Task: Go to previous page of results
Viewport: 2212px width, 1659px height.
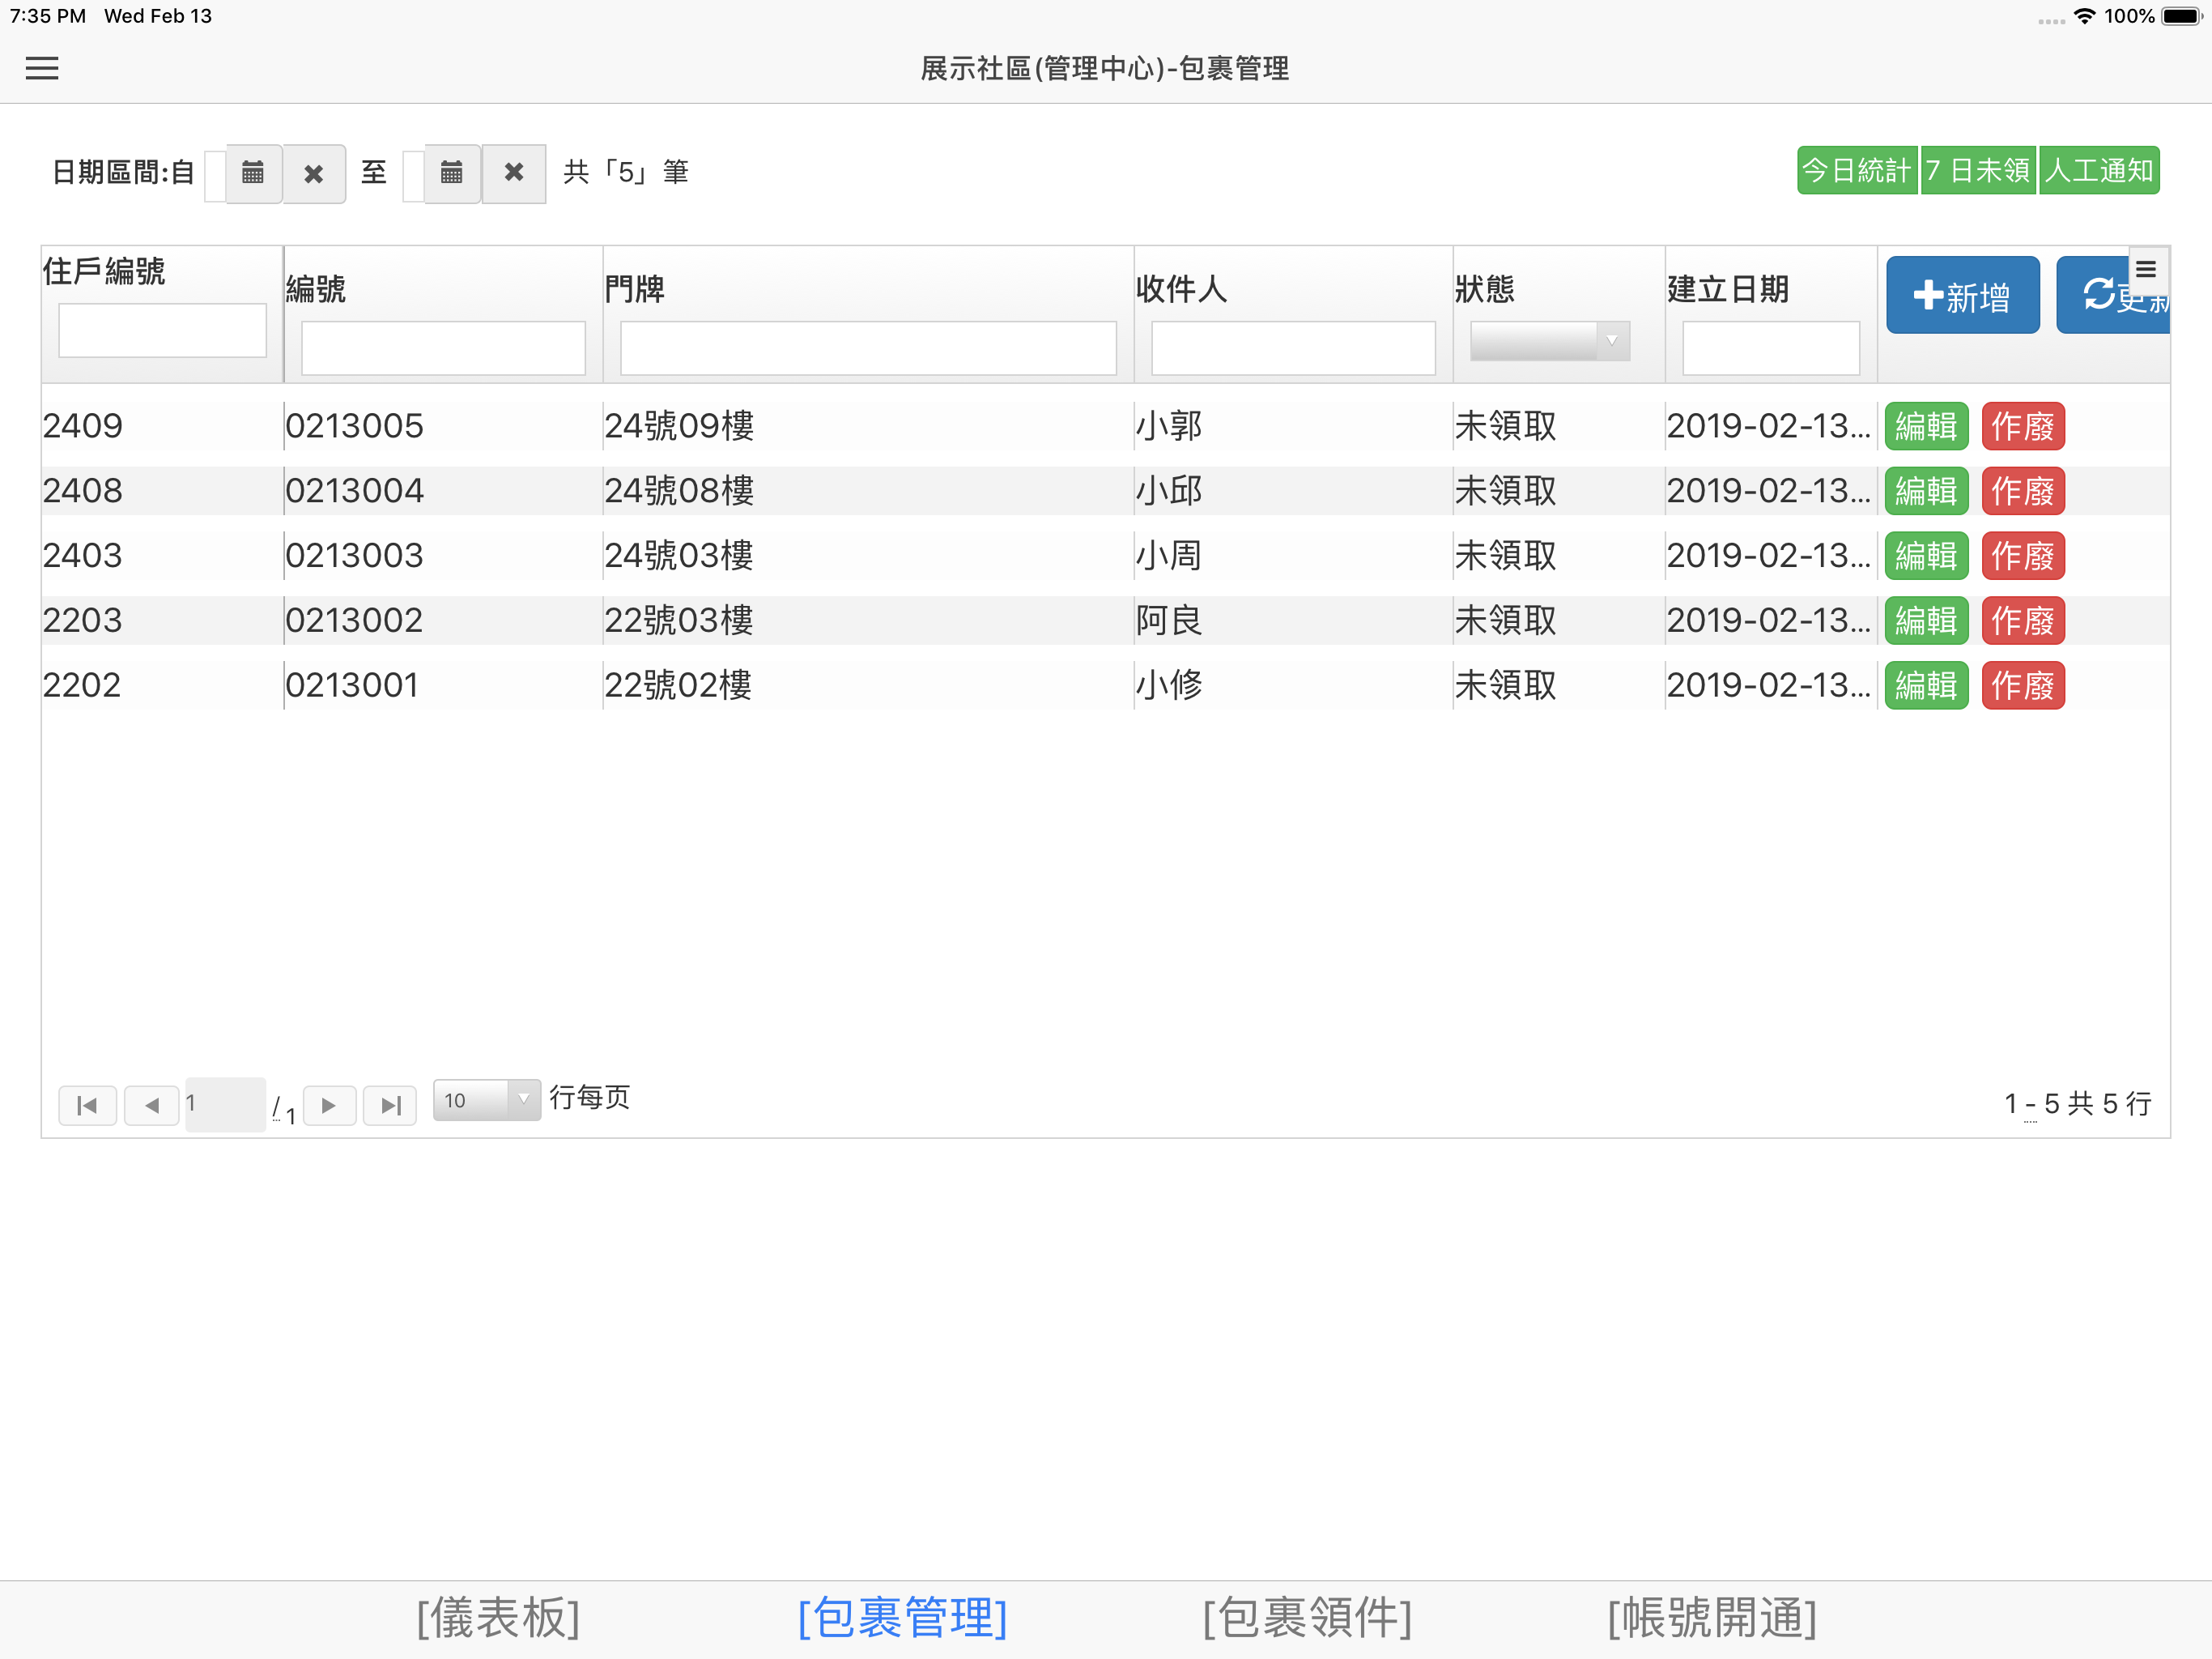Action: pyautogui.click(x=152, y=1105)
